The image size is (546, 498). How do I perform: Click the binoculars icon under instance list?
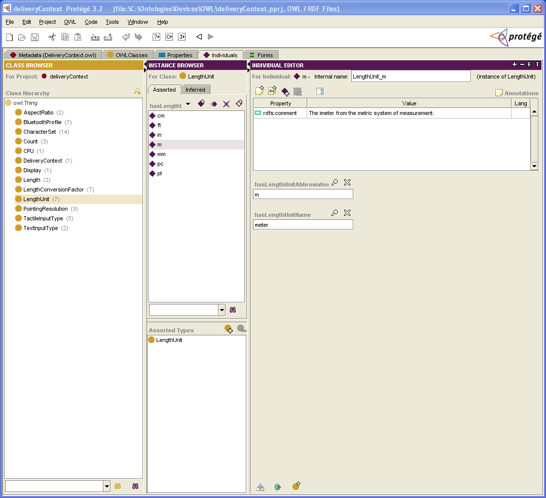tap(233, 310)
